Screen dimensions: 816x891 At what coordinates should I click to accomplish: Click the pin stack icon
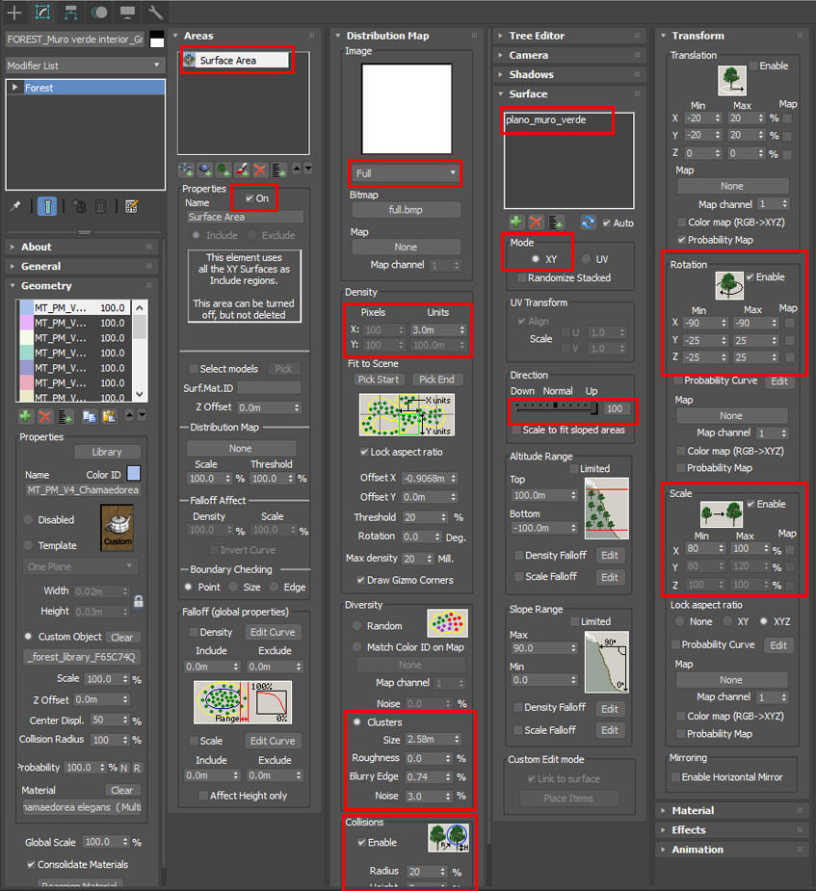click(15, 206)
